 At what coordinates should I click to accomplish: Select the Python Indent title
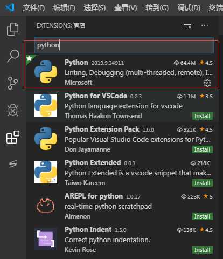point(88,230)
